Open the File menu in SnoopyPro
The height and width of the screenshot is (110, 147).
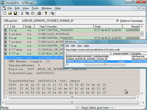[10, 8]
